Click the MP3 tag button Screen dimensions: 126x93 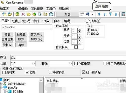click(37, 39)
